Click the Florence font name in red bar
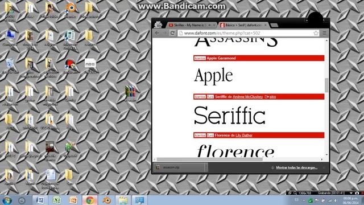The width and height of the screenshot is (364, 205). (x=222, y=136)
